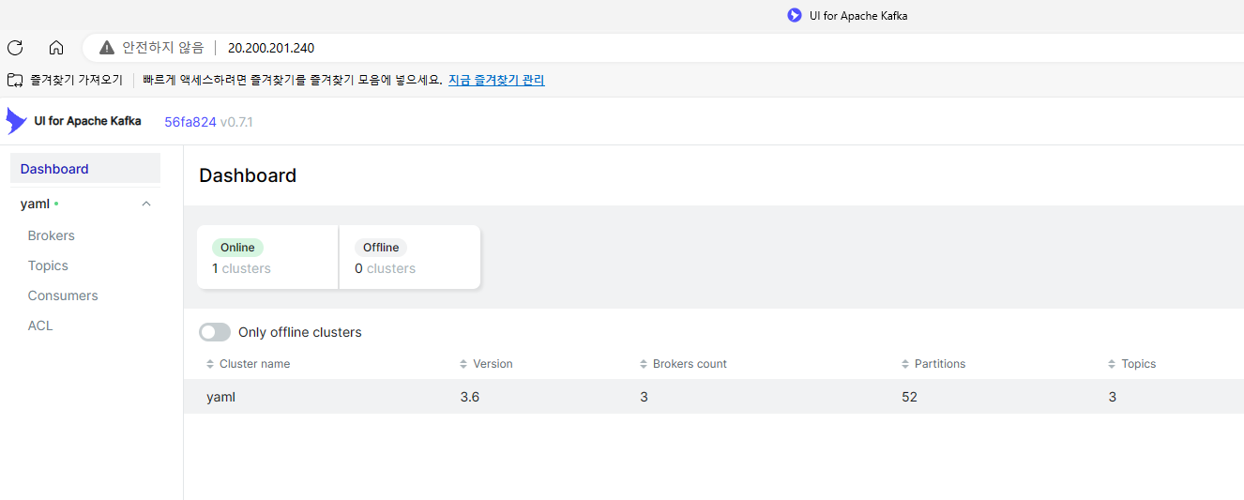Sort by Cluster name column arrows
Image resolution: width=1244 pixels, height=500 pixels.
tap(210, 364)
